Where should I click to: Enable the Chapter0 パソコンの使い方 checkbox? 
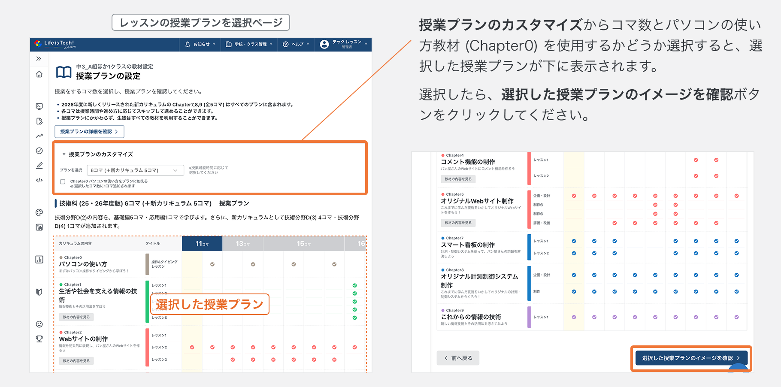[x=62, y=181]
